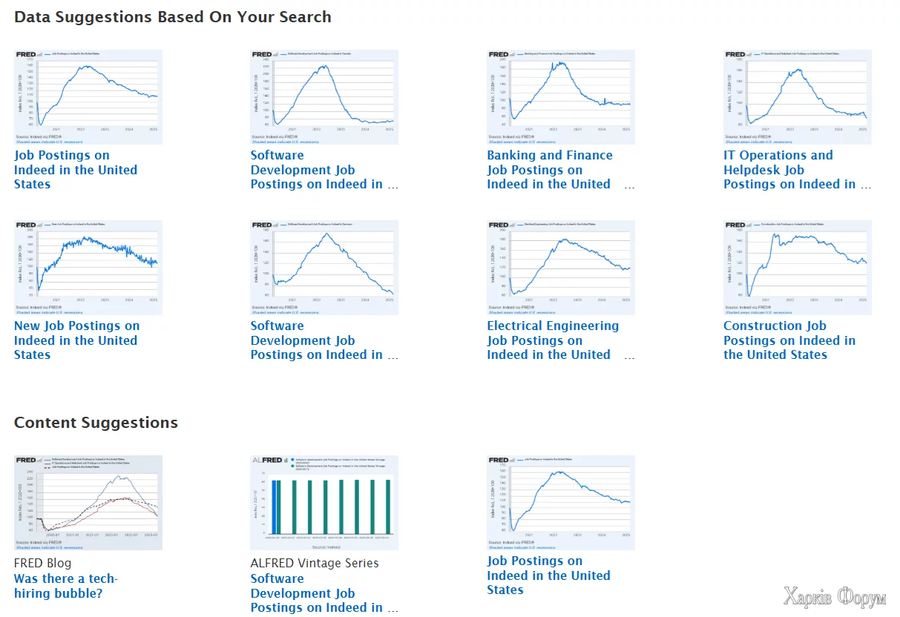Click the first Job Postings thumbnail in Data Suggestions
Image resolution: width=900 pixels, height=617 pixels.
click(88, 96)
